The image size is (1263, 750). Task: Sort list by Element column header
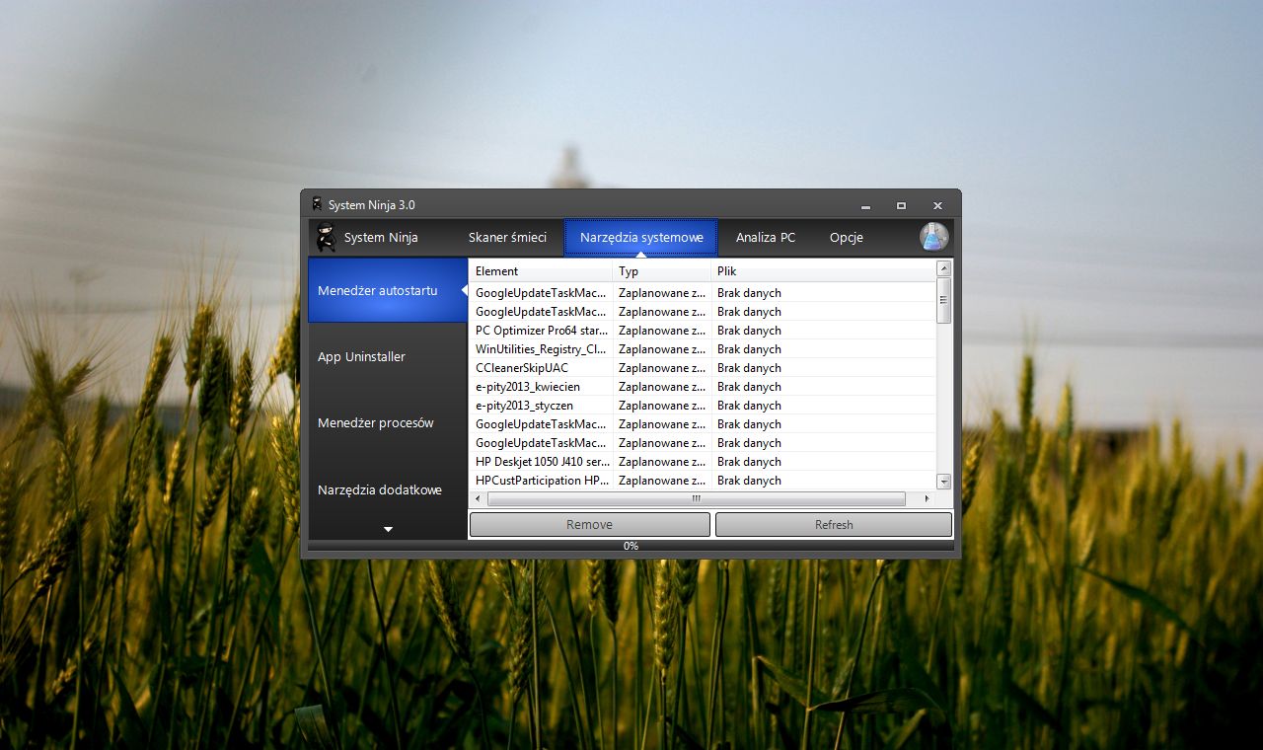coord(541,270)
